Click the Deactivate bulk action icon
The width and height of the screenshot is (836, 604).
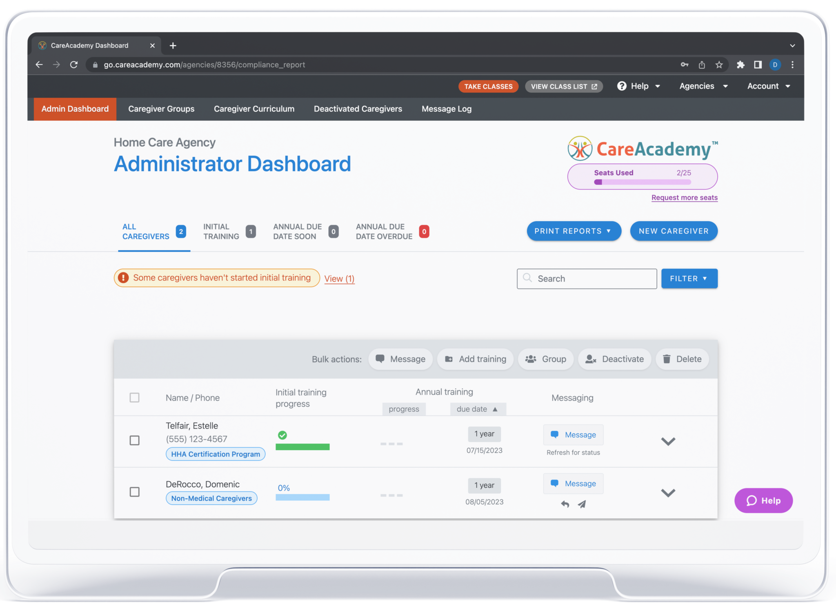[591, 359]
